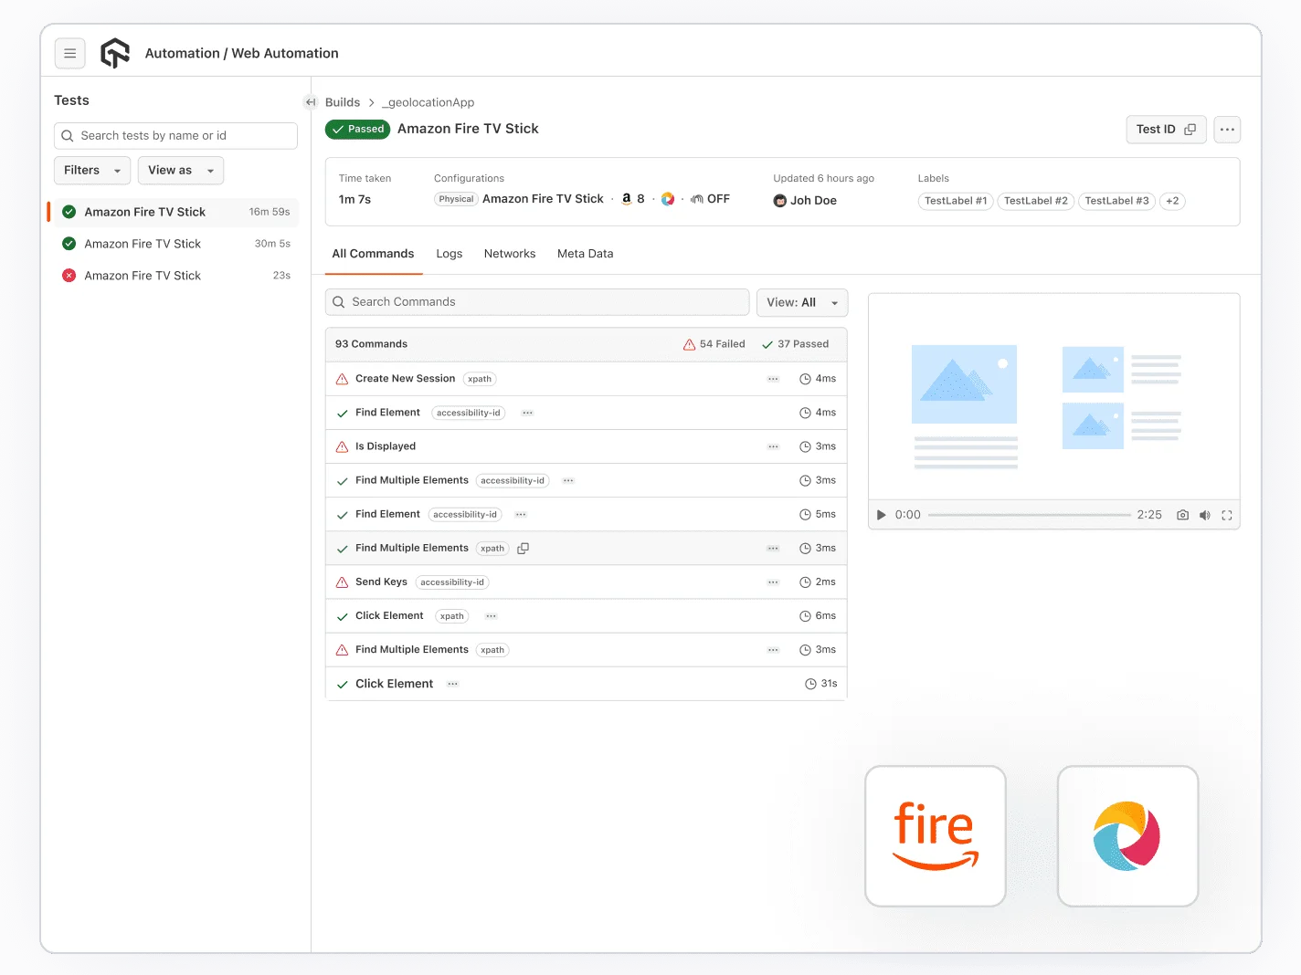Switch to the Networks tab

[x=509, y=254]
